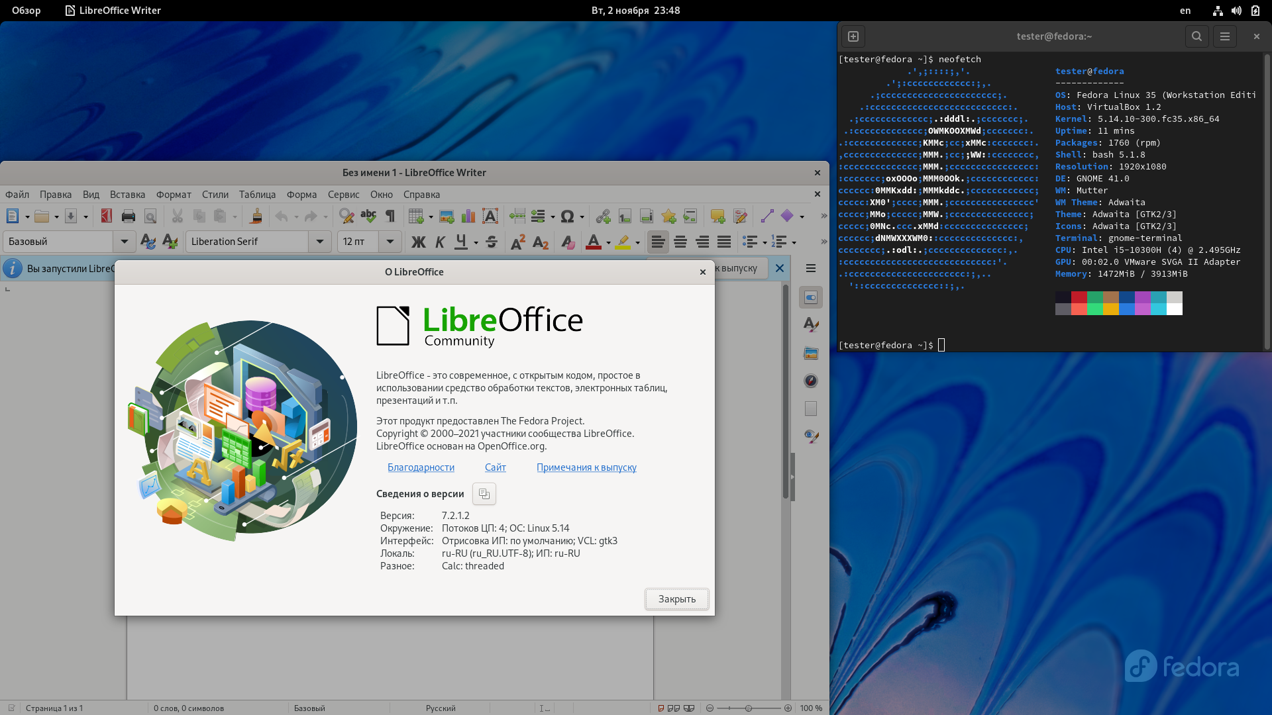The height and width of the screenshot is (715, 1272).
Task: Open sidebar Navigator compass icon
Action: point(811,381)
